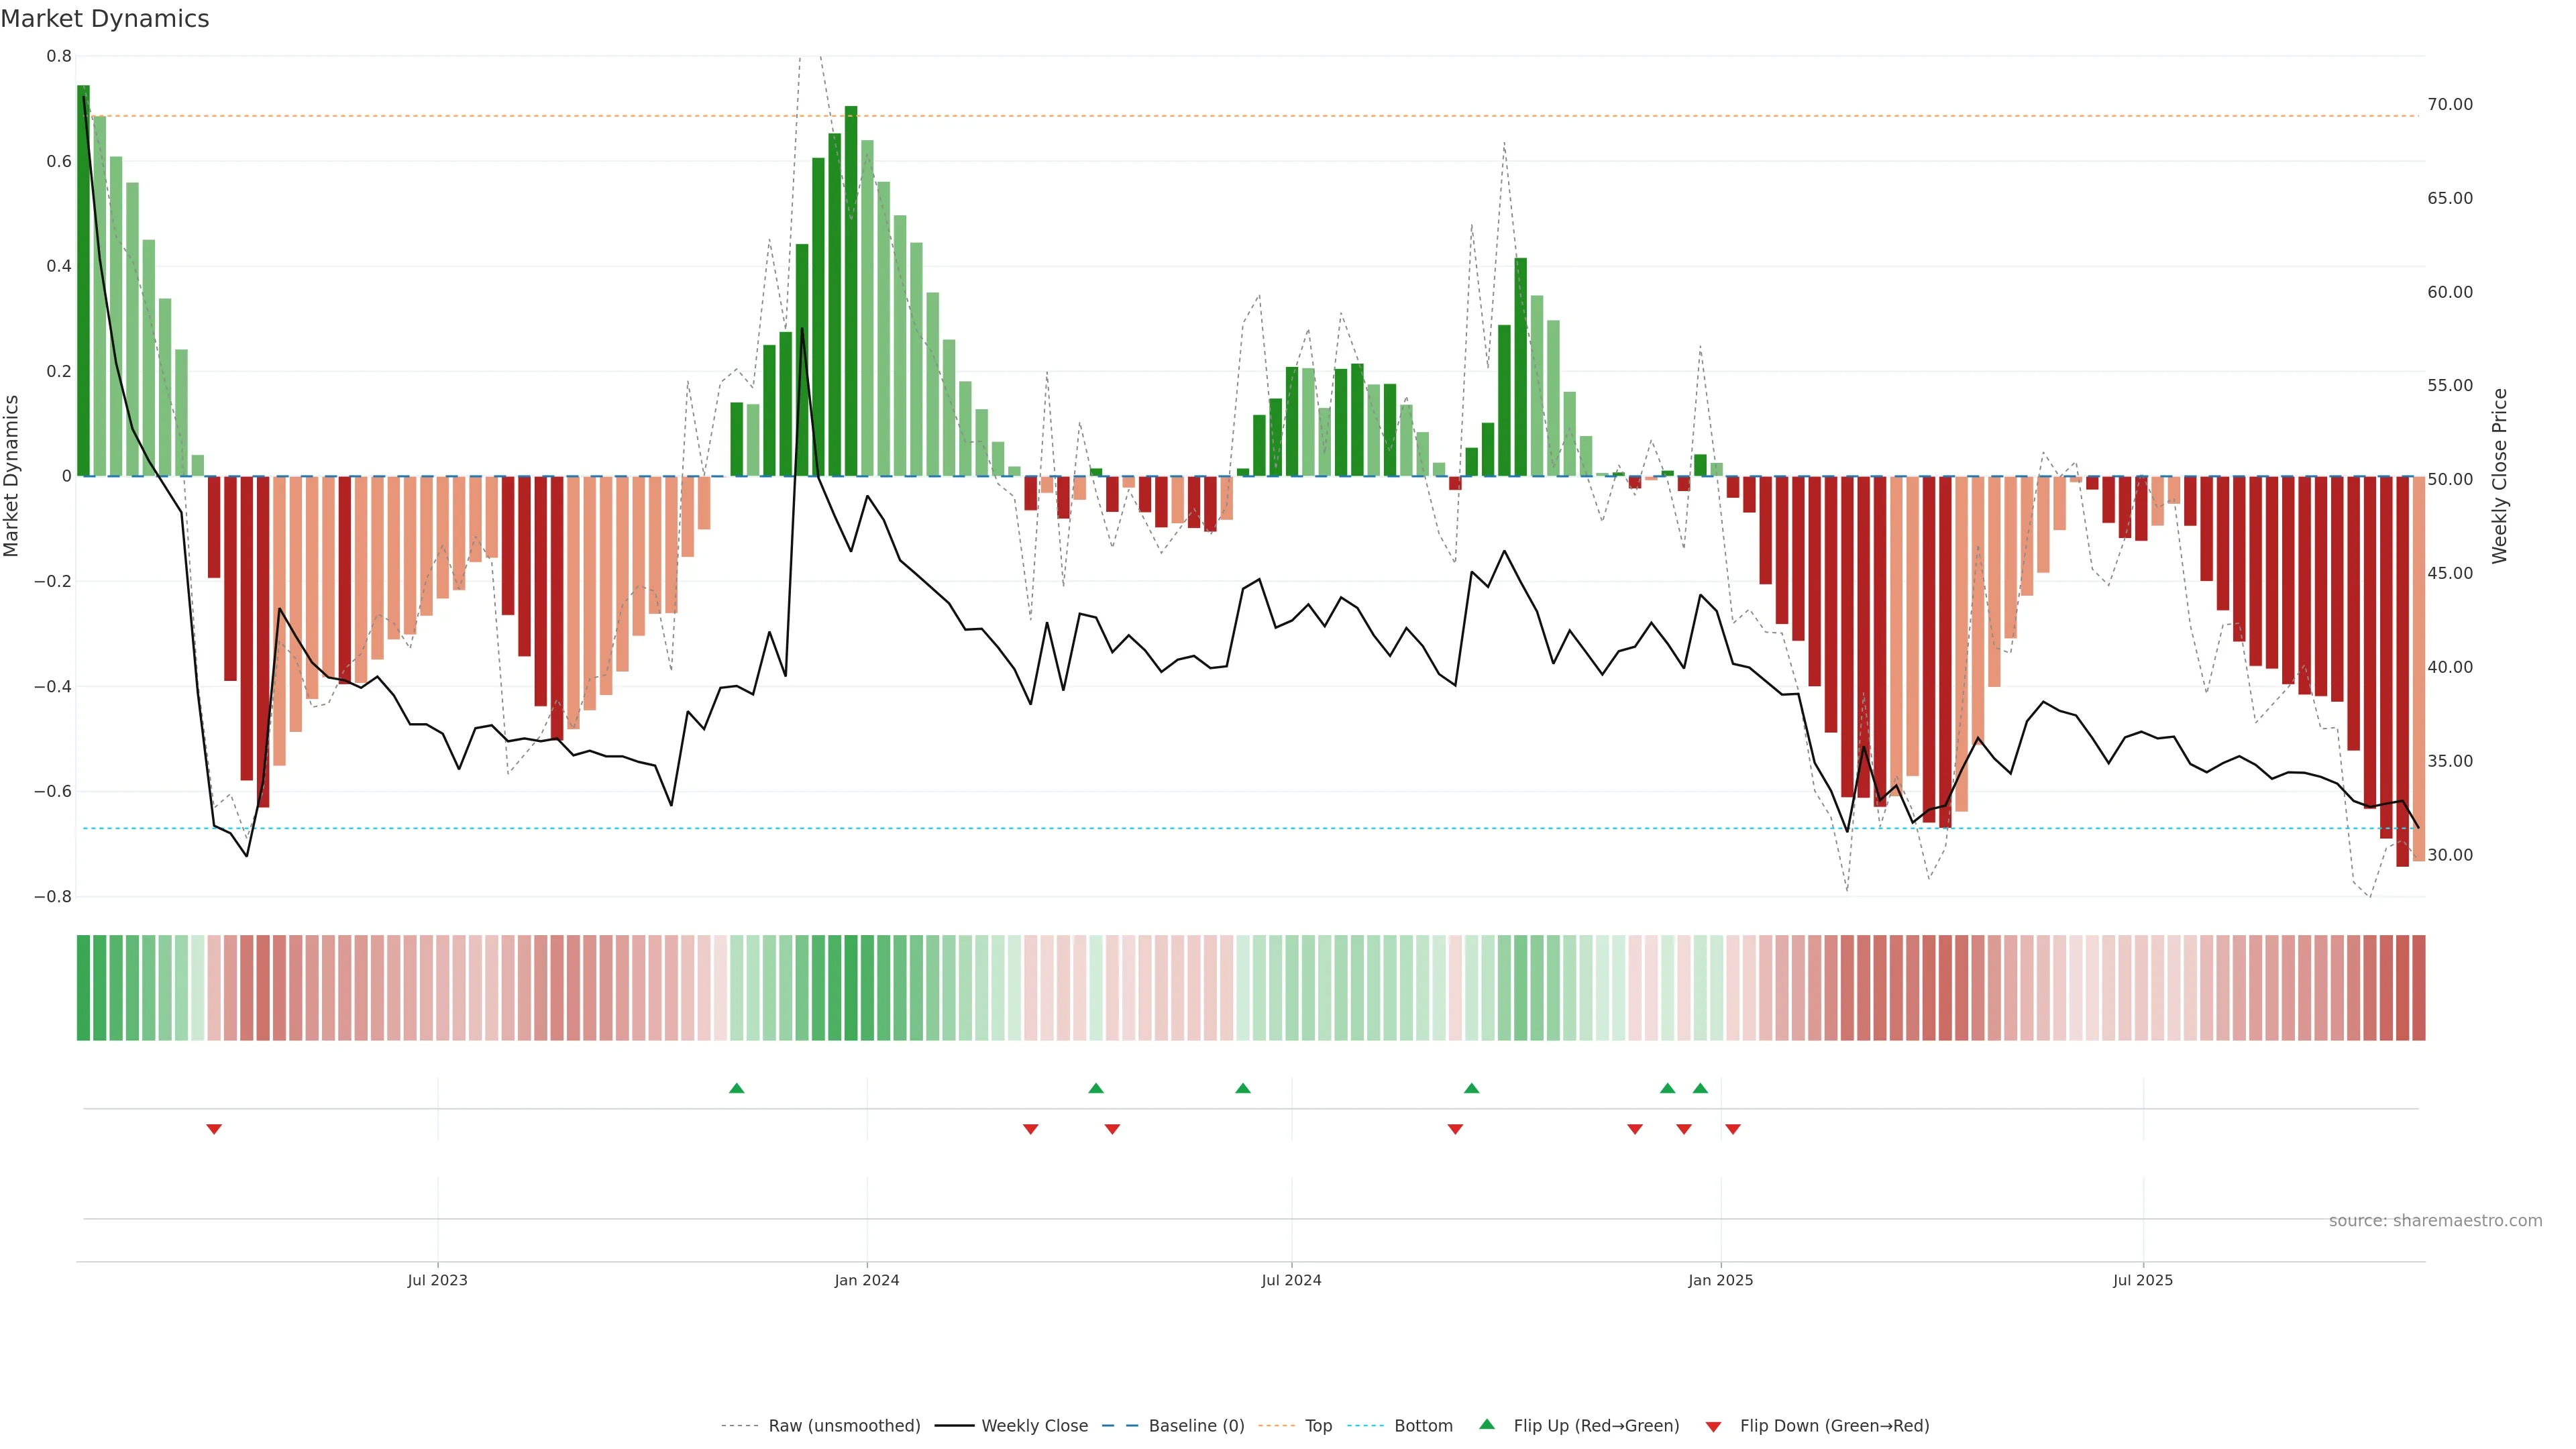2576x1449 pixels.
Task: Click the Flip Down red triangle icon in legend
Action: [x=1713, y=1426]
